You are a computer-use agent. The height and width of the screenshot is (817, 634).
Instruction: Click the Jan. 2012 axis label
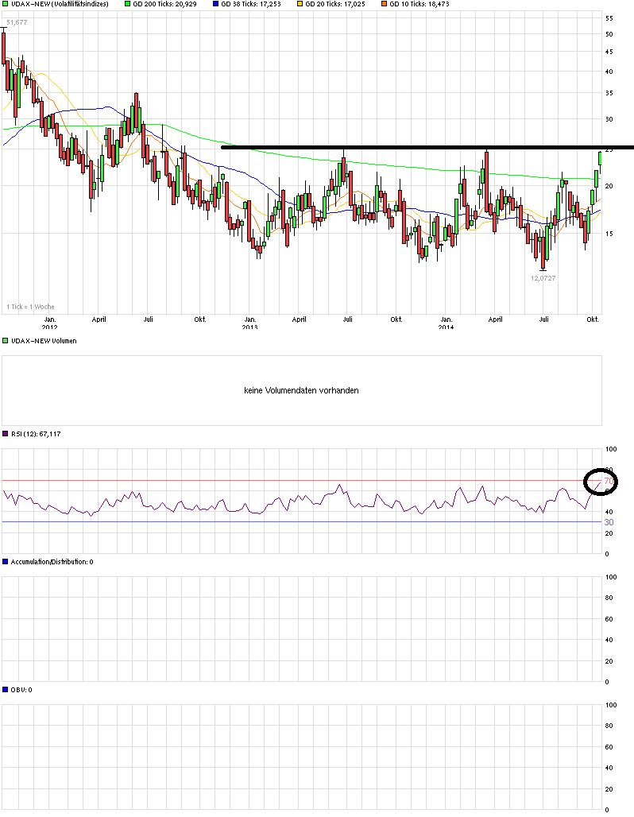point(49,323)
